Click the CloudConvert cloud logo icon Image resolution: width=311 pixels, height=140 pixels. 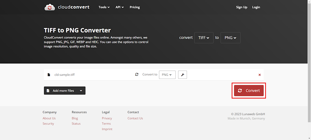coord(49,7)
